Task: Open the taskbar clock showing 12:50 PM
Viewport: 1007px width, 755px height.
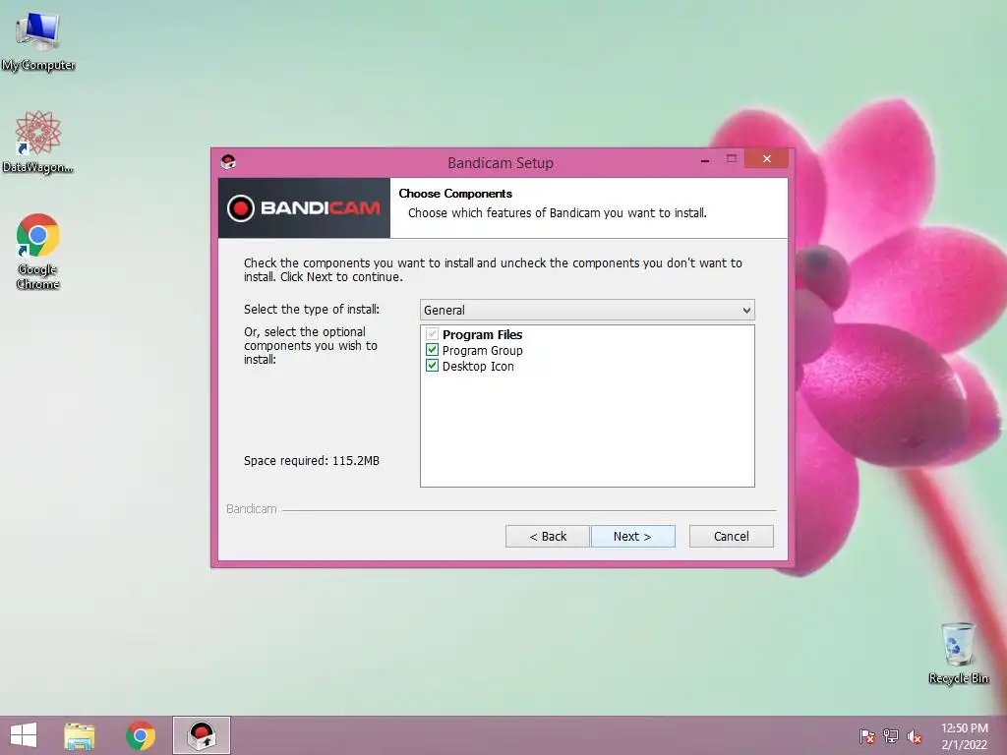Action: coord(964,736)
